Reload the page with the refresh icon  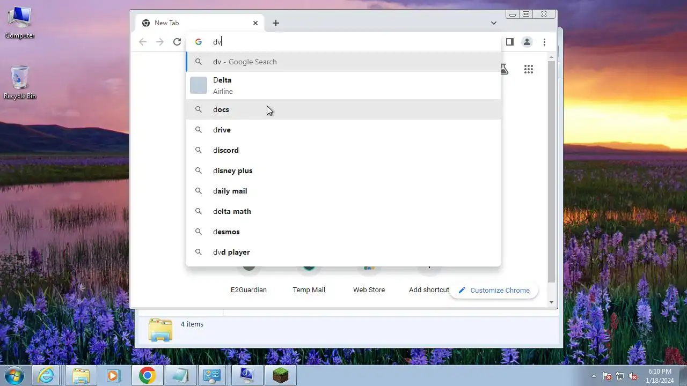[x=177, y=42]
